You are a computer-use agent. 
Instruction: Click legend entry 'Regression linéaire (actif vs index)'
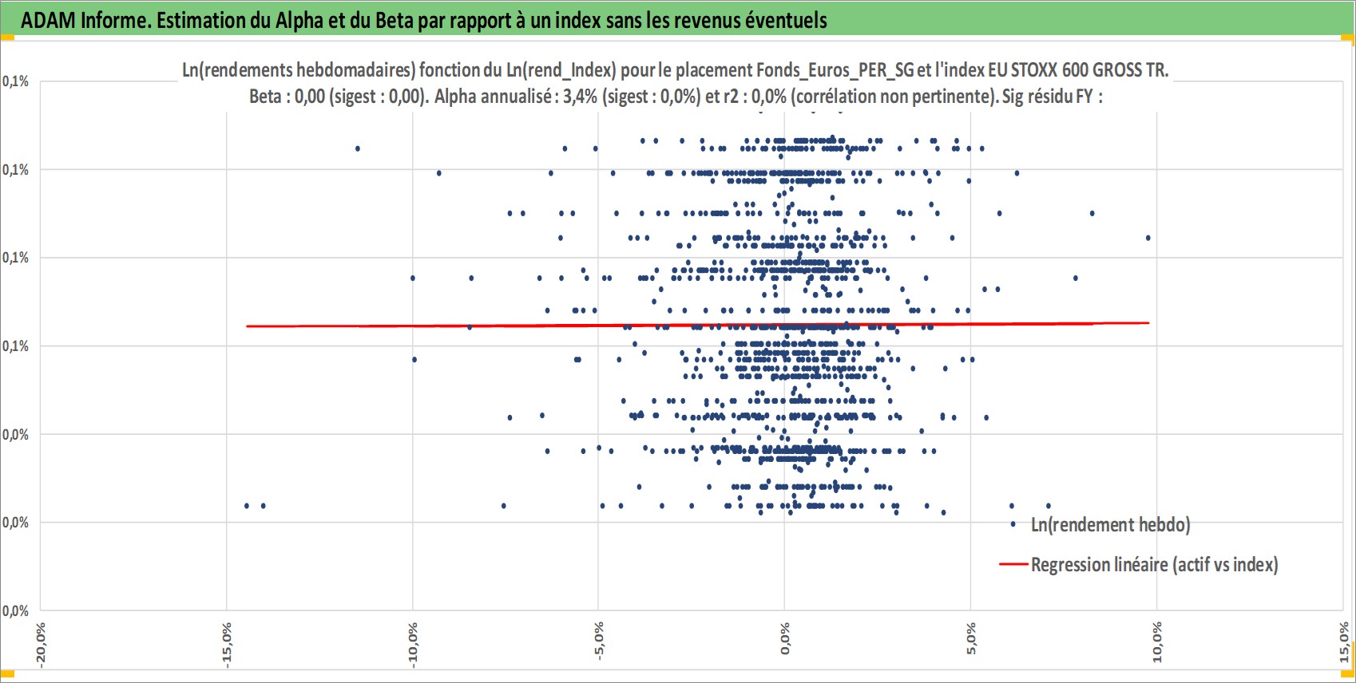tap(1154, 565)
